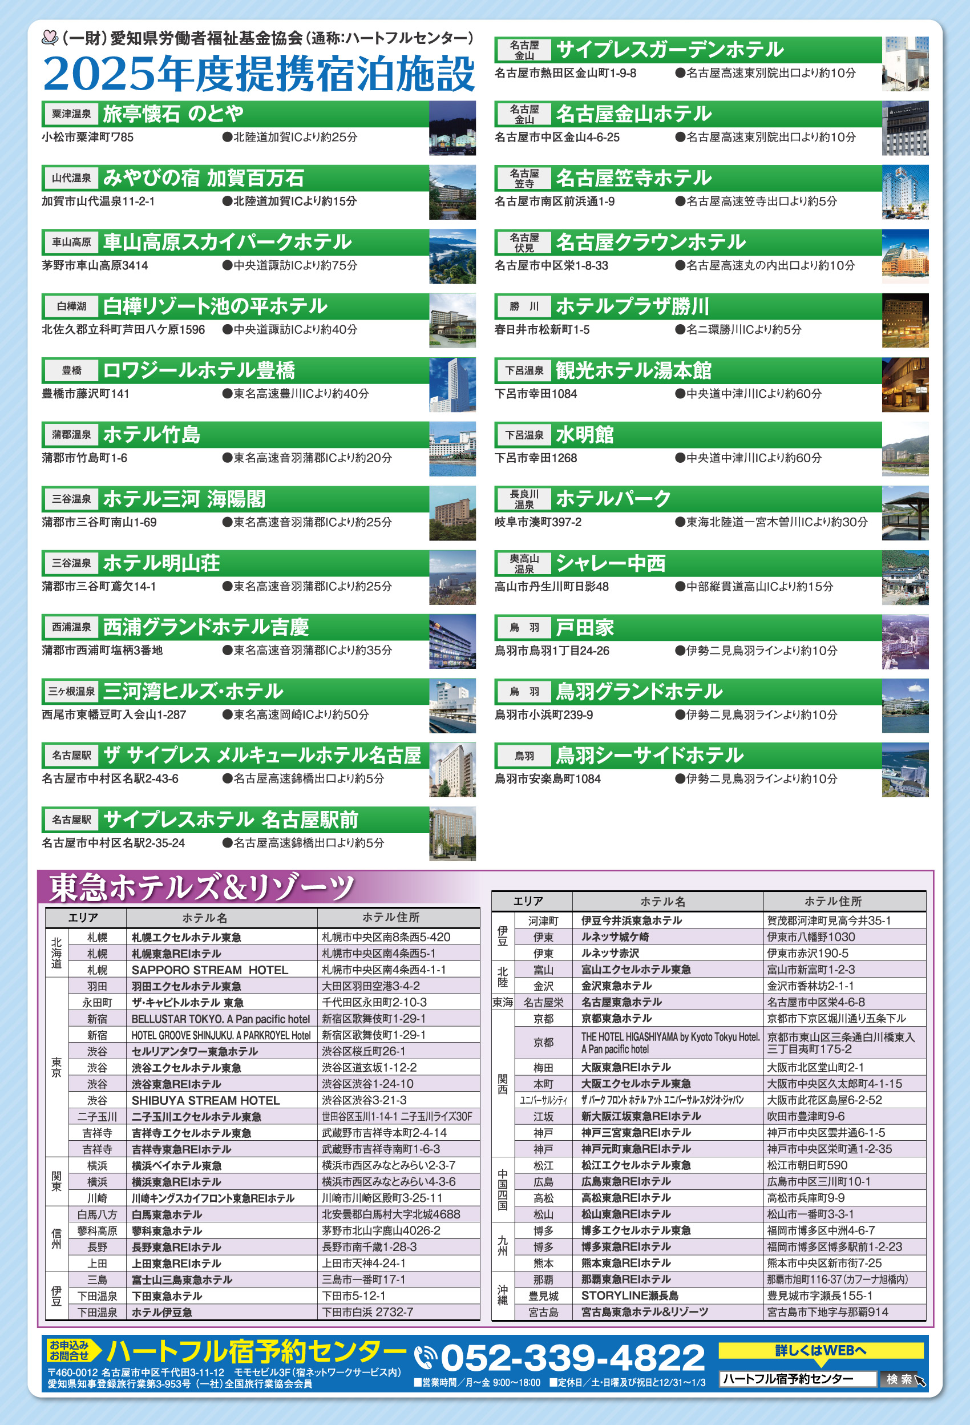Click the 白樺リゾート池の平ホテル photo
Viewport: 970px width, 1425px height.
pos(452,320)
